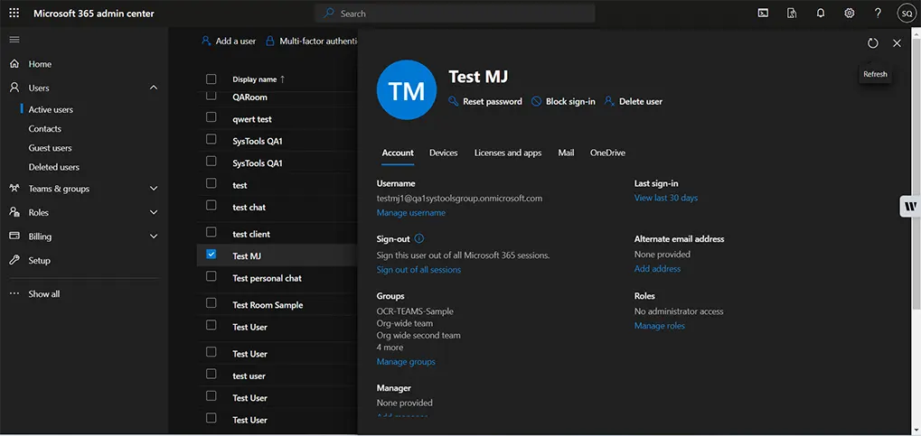The width and height of the screenshot is (921, 436).
Task: Click Add a user
Action: coord(229,42)
